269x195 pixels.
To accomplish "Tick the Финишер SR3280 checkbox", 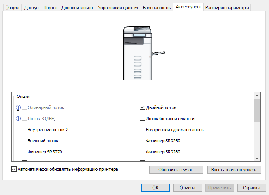I will click(x=142, y=152).
